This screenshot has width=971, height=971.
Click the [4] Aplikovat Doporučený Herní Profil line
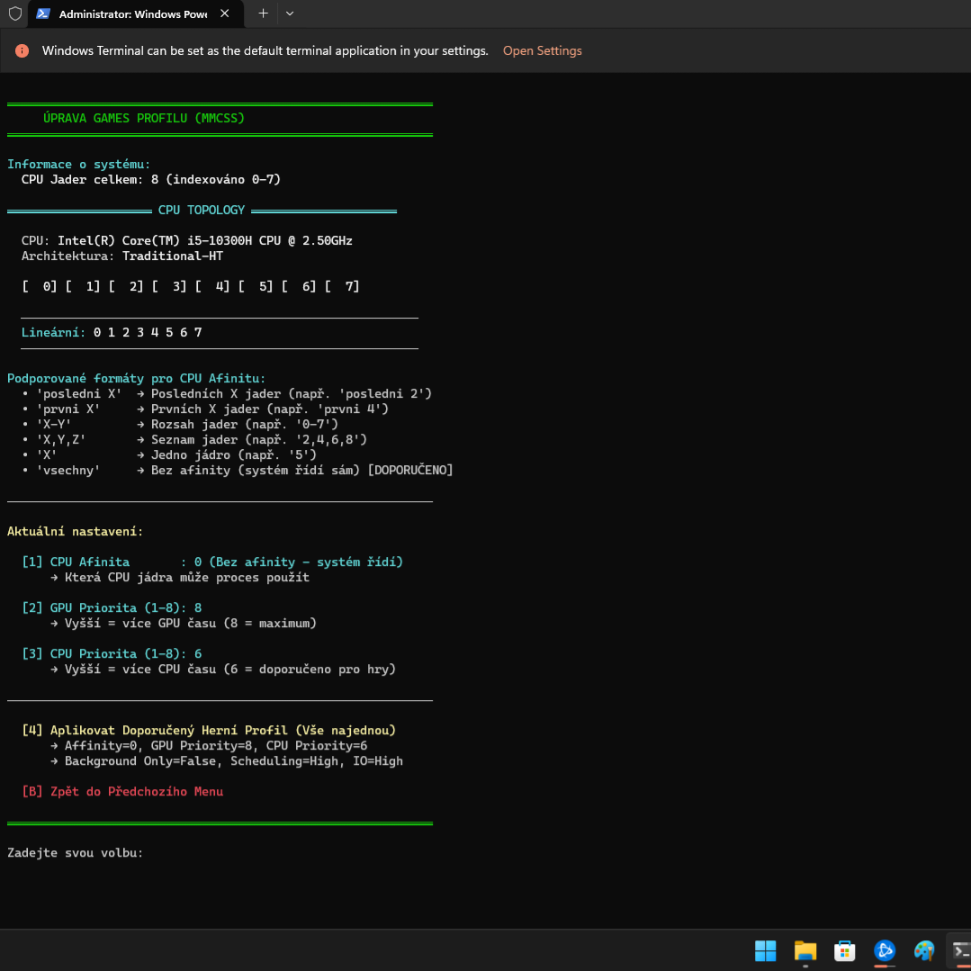coord(209,731)
